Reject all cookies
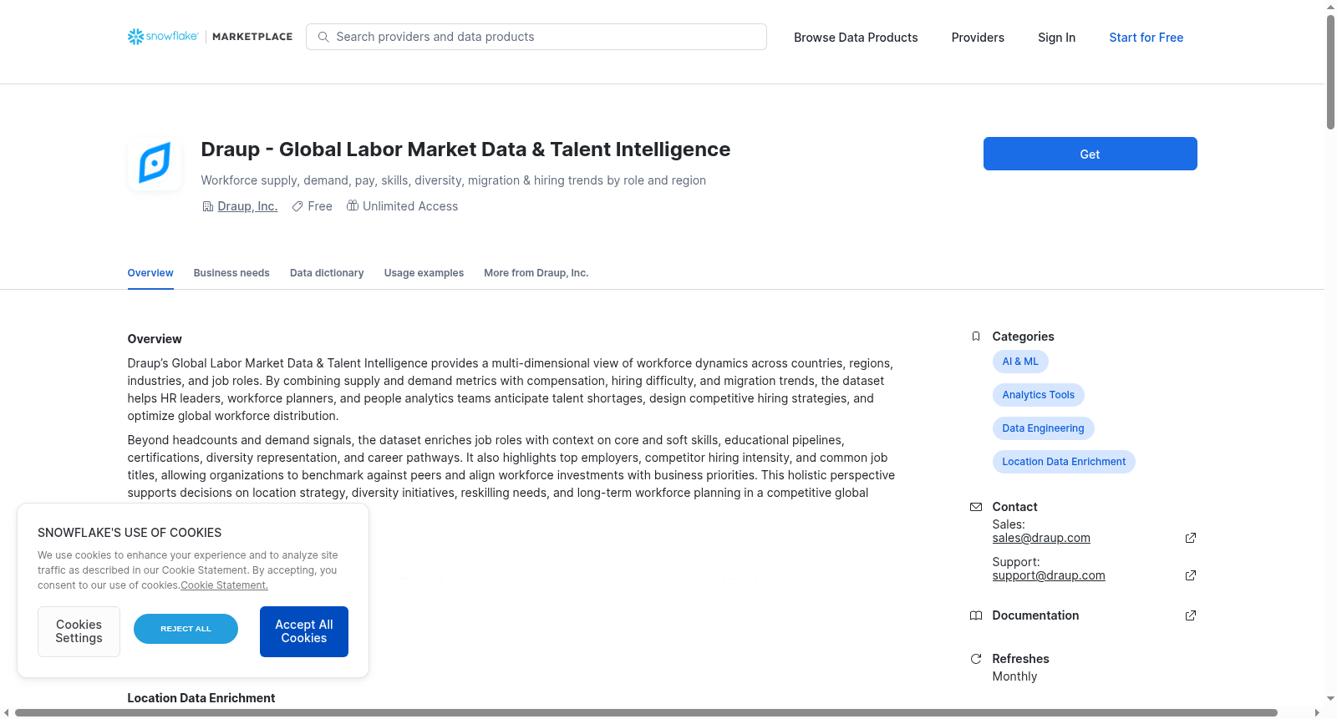 tap(186, 629)
